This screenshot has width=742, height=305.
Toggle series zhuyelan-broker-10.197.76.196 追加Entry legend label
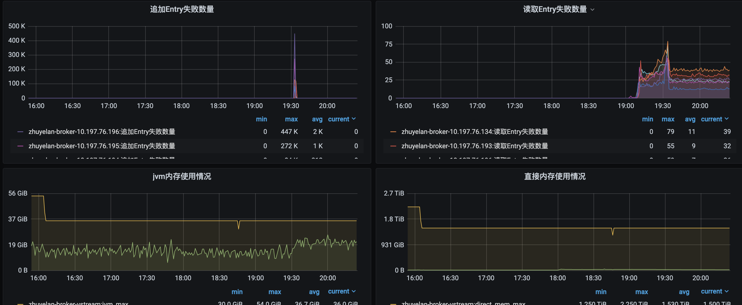click(102, 132)
